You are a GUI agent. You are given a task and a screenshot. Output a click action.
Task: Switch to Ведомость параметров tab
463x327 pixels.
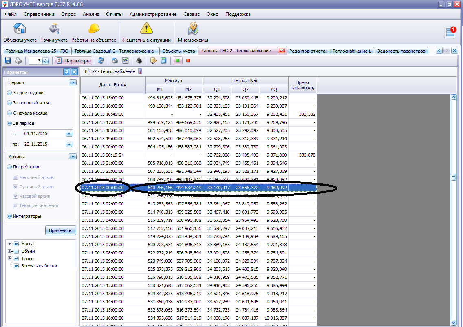tap(401, 51)
